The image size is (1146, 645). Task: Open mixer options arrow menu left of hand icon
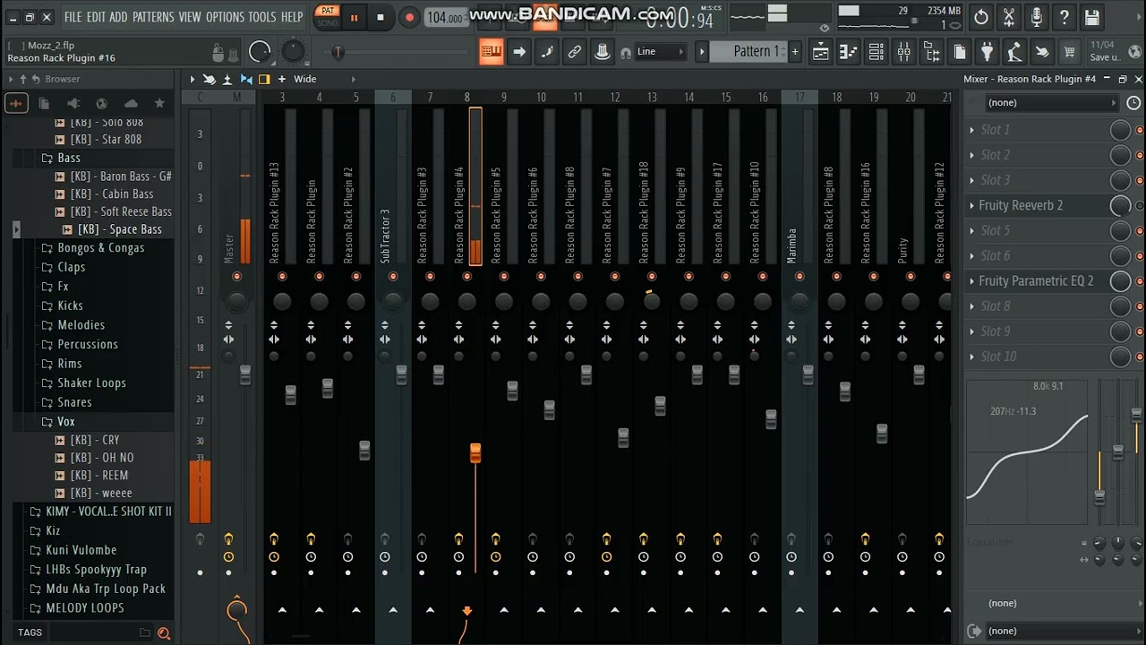point(192,79)
